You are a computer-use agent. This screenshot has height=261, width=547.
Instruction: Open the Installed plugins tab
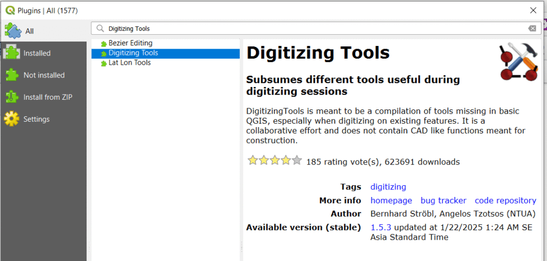[x=43, y=53]
